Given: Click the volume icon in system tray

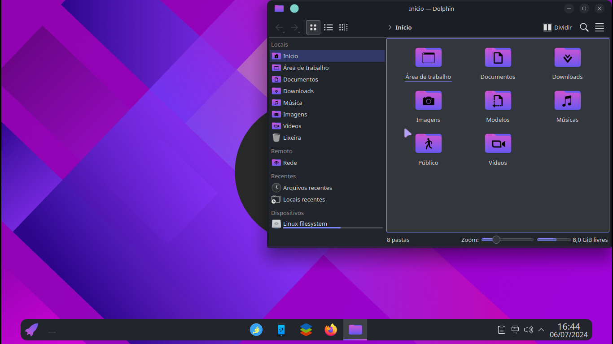Looking at the screenshot, I should coord(528,330).
